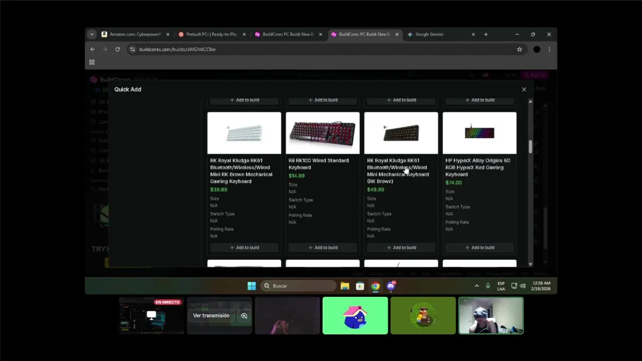
Task: Expand the system tray hidden icons chevron
Action: 476,286
